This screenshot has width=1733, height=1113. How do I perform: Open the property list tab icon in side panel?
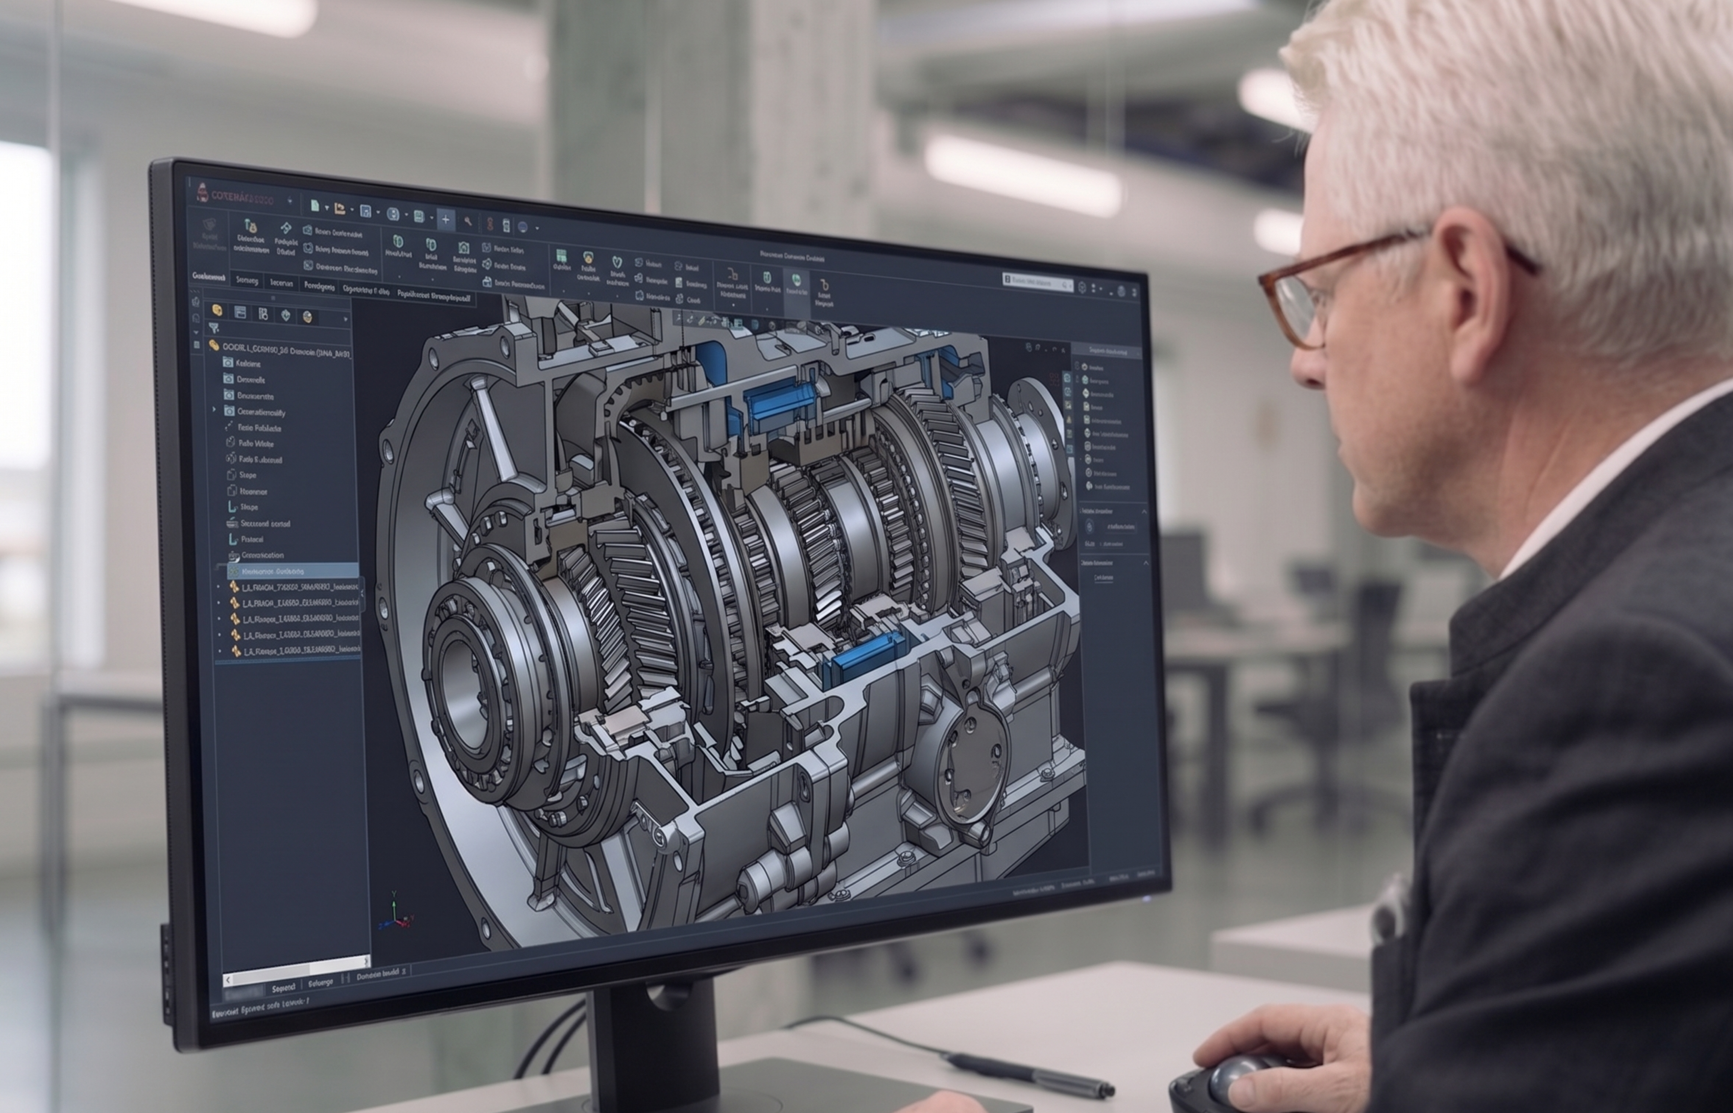point(240,312)
